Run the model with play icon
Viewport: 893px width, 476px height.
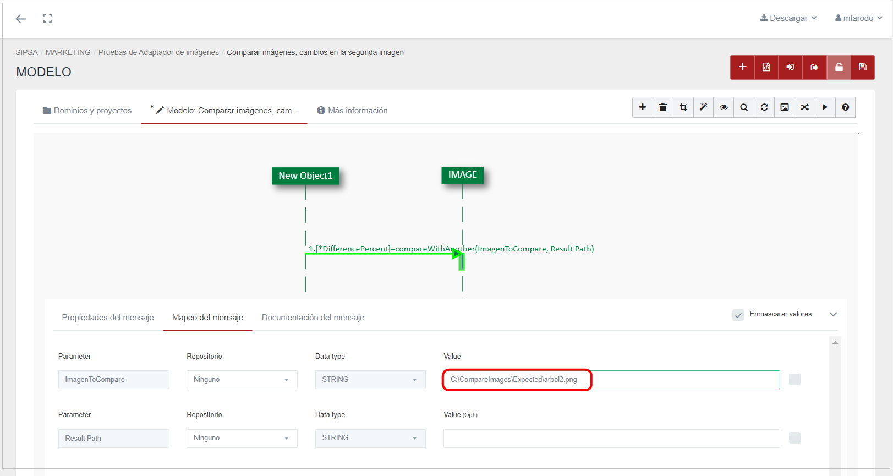(825, 107)
